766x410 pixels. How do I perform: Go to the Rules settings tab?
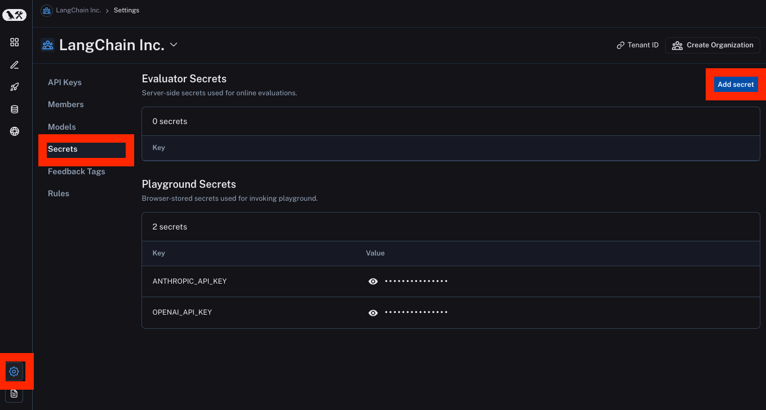59,193
